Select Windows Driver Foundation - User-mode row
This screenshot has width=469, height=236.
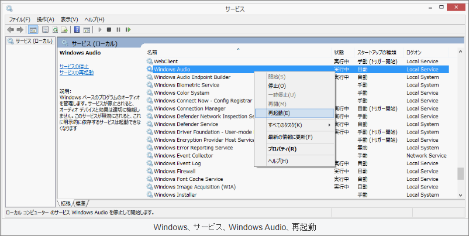[x=298, y=132]
